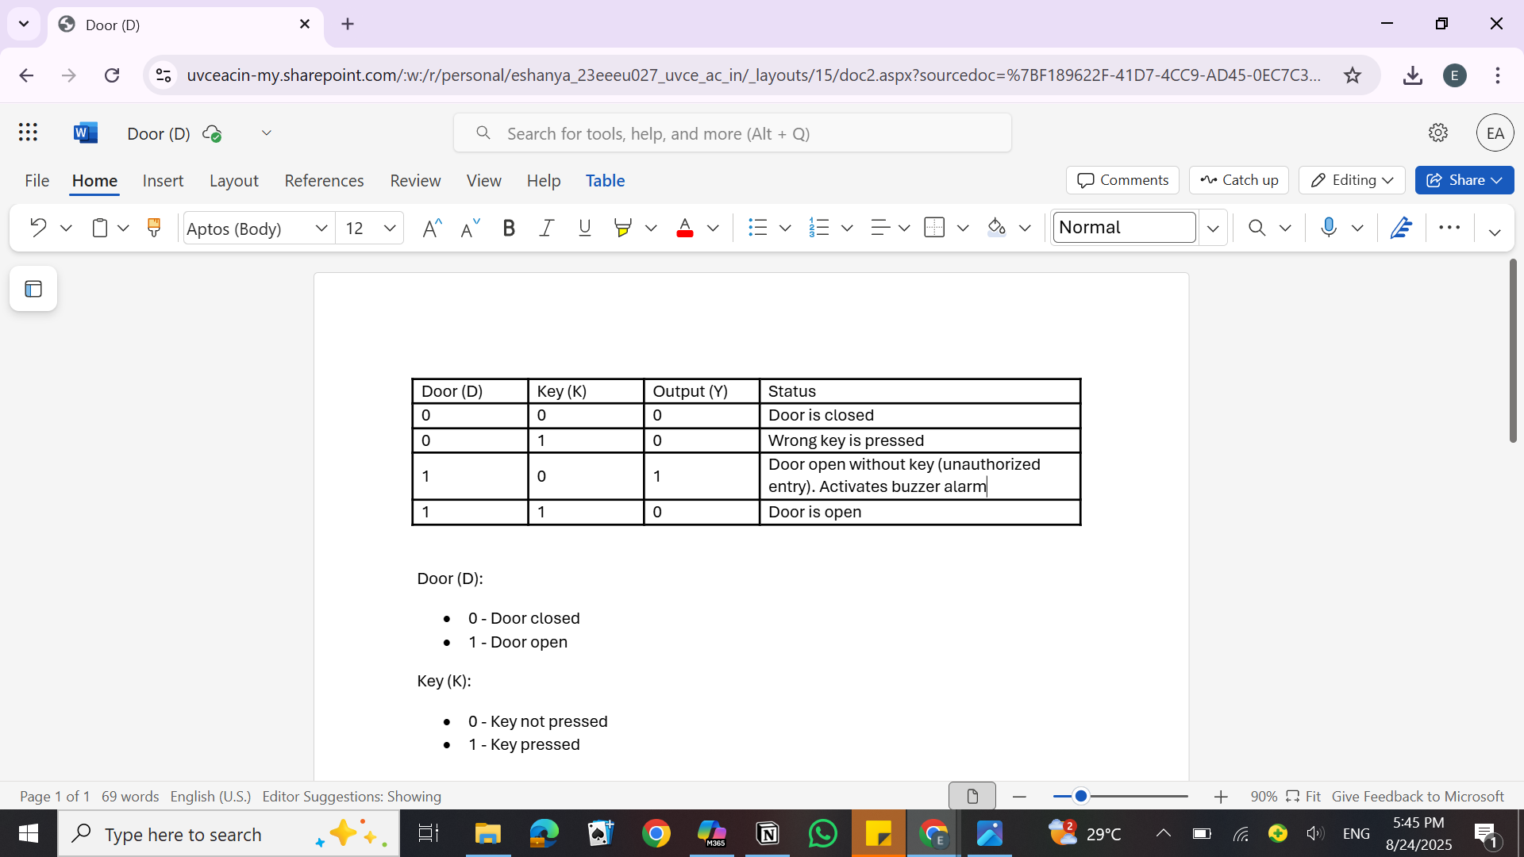The image size is (1524, 857).
Task: Open the Normal styles dropdown
Action: [x=1212, y=229]
